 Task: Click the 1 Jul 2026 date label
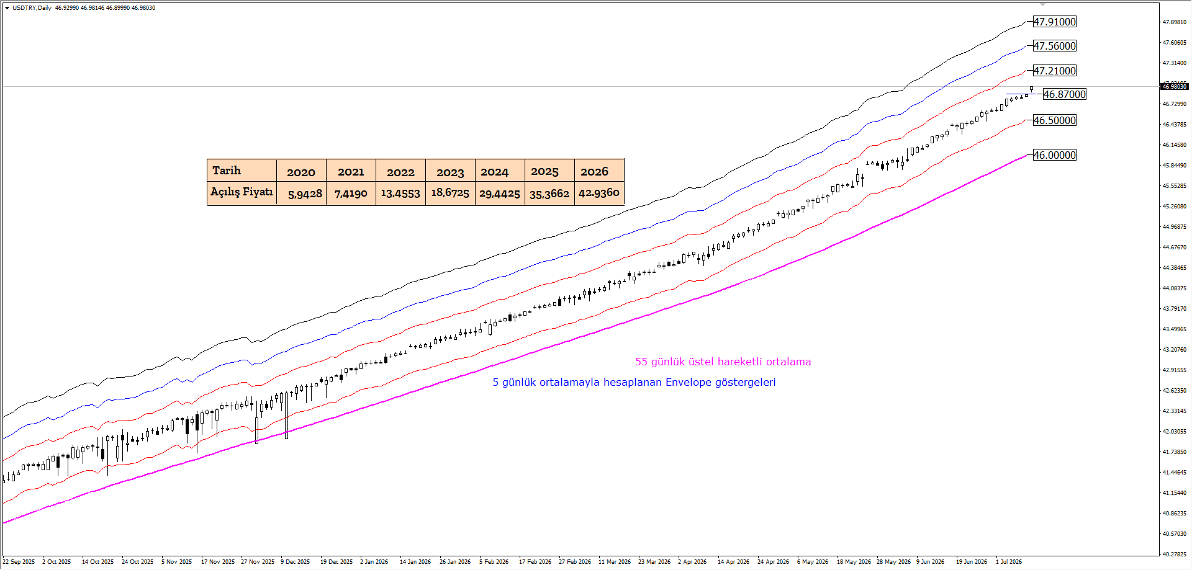coord(1008,562)
